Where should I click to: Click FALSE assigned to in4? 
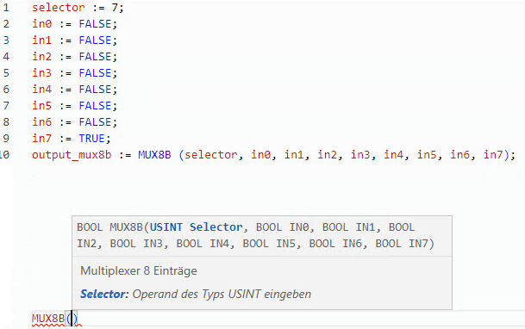95,90
